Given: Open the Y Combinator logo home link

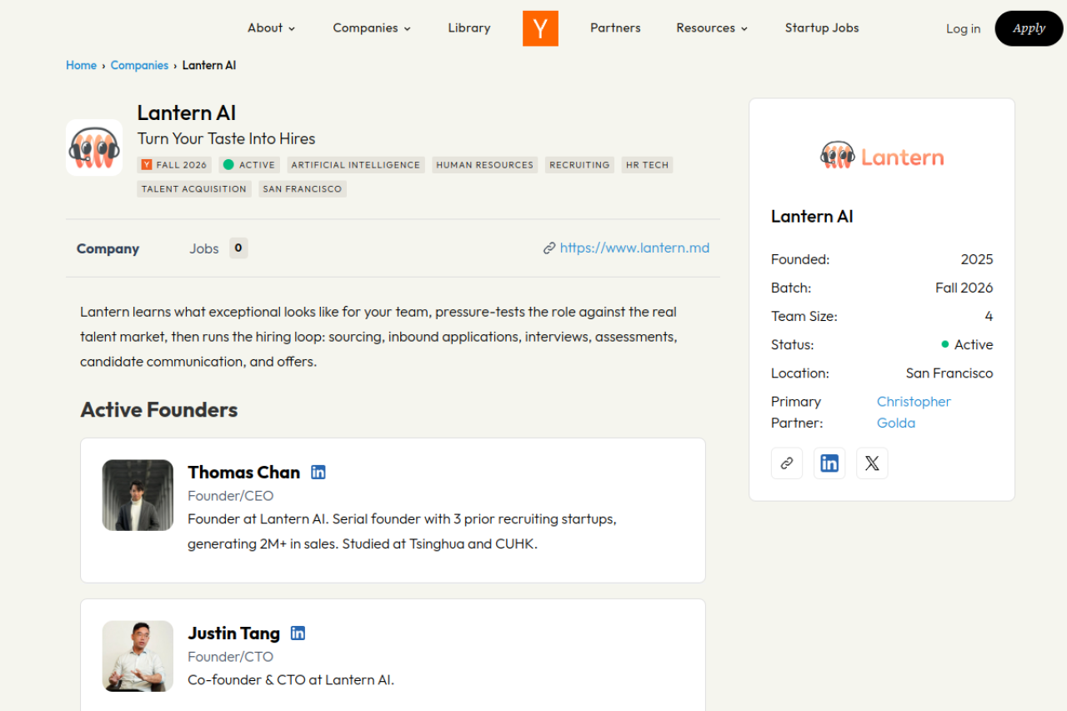Looking at the screenshot, I should coord(540,28).
